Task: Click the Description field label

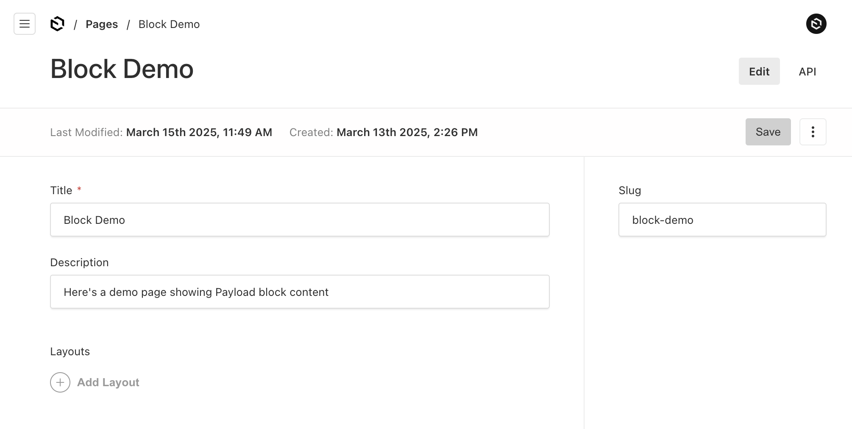Action: click(x=79, y=262)
